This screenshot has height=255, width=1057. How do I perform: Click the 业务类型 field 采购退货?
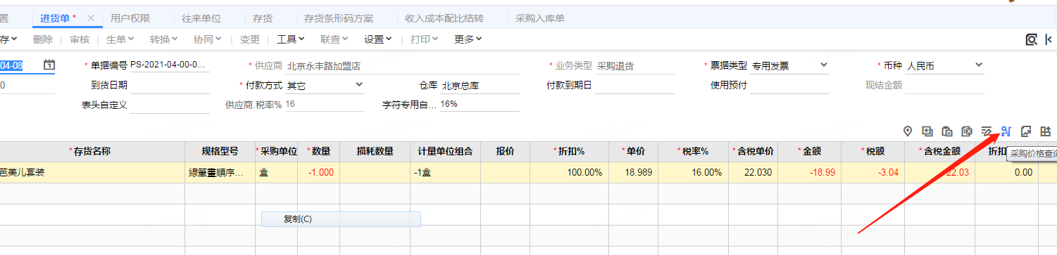635,66
